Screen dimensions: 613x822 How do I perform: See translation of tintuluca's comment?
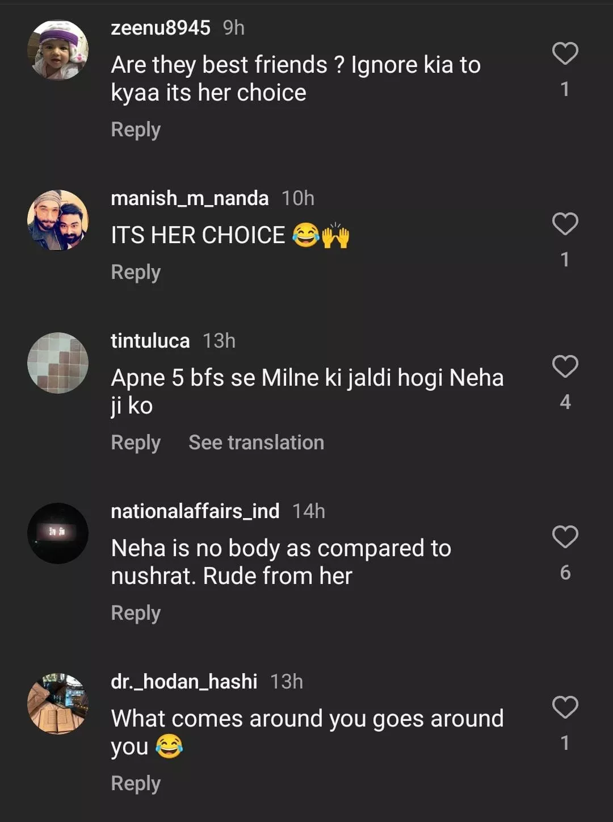[x=256, y=443]
